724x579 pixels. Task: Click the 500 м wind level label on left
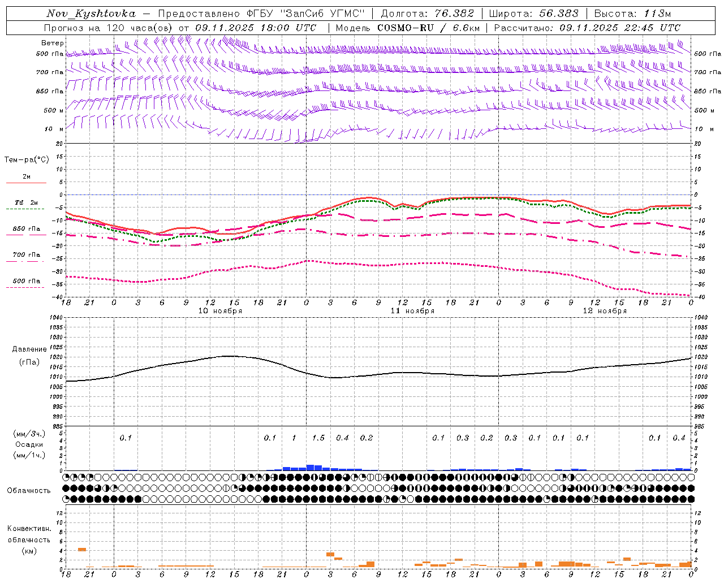pos(54,111)
